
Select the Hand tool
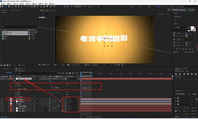(x=9, y=6)
